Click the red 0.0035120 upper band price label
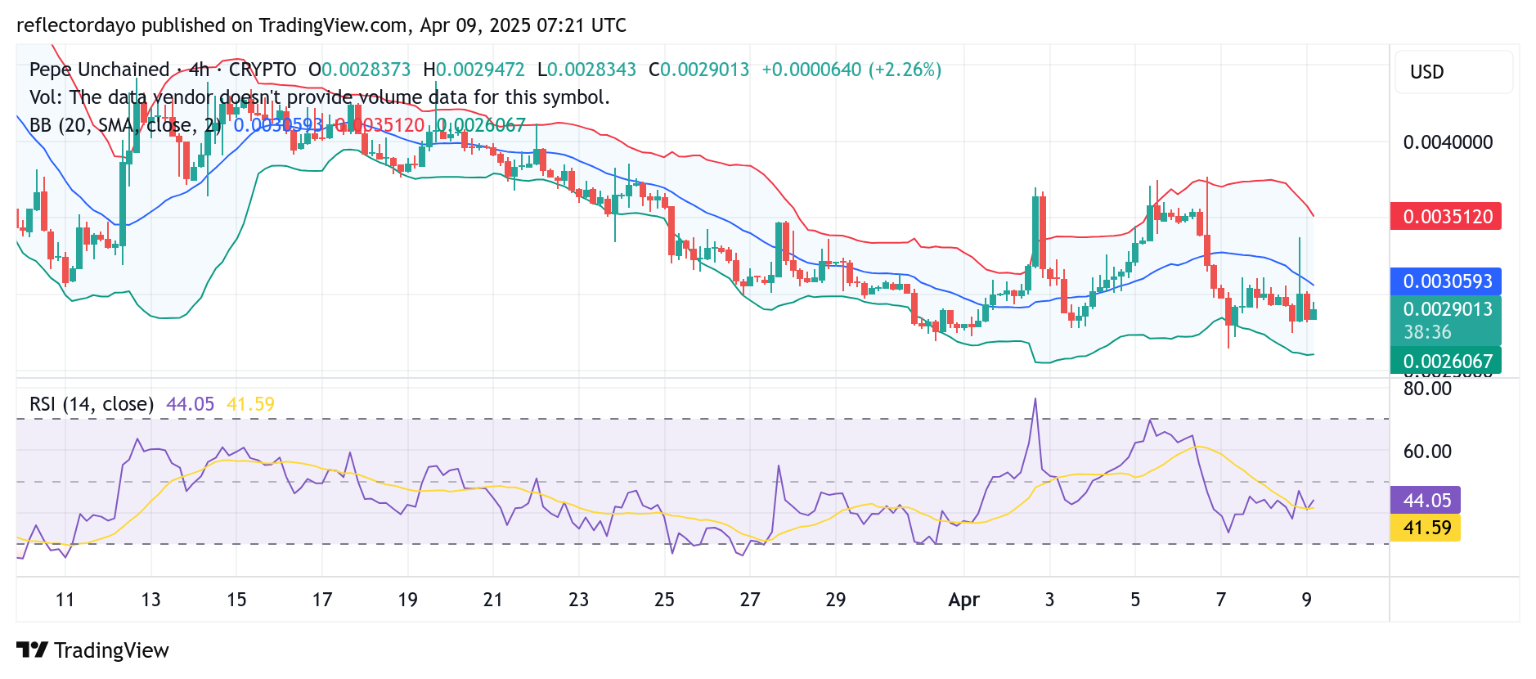Screen dimensions: 1536x679 (x=1446, y=217)
